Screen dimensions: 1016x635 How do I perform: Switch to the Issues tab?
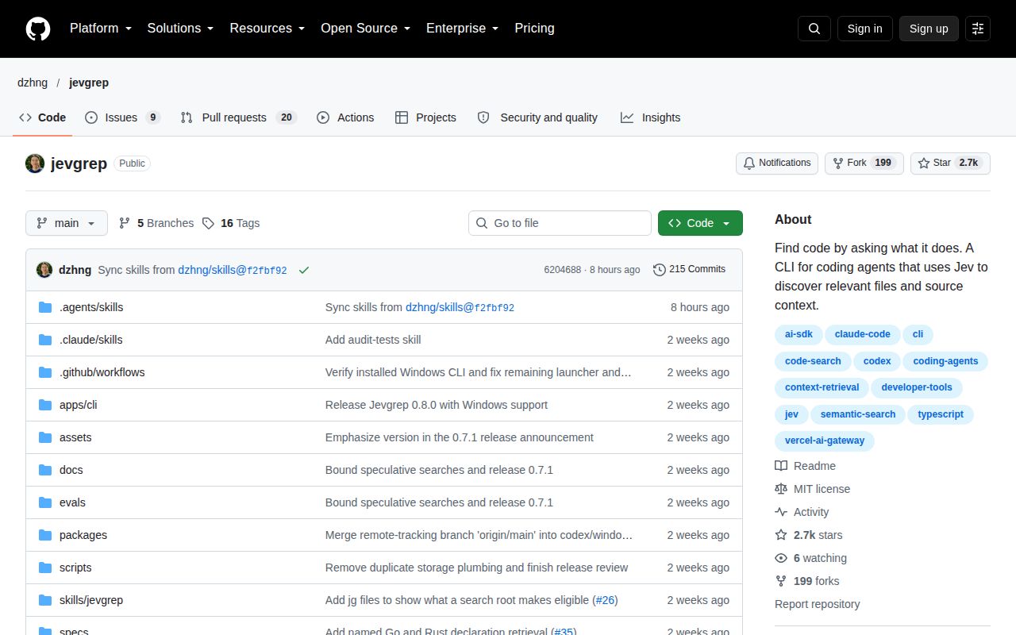[x=123, y=117]
